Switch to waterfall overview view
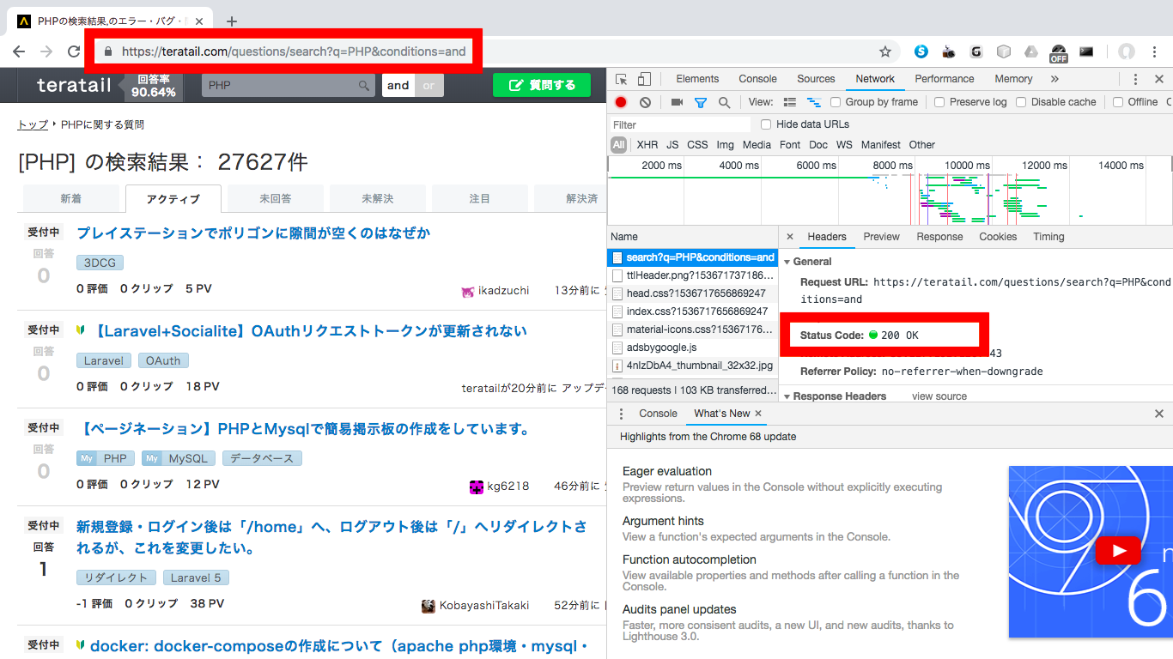 tap(814, 102)
